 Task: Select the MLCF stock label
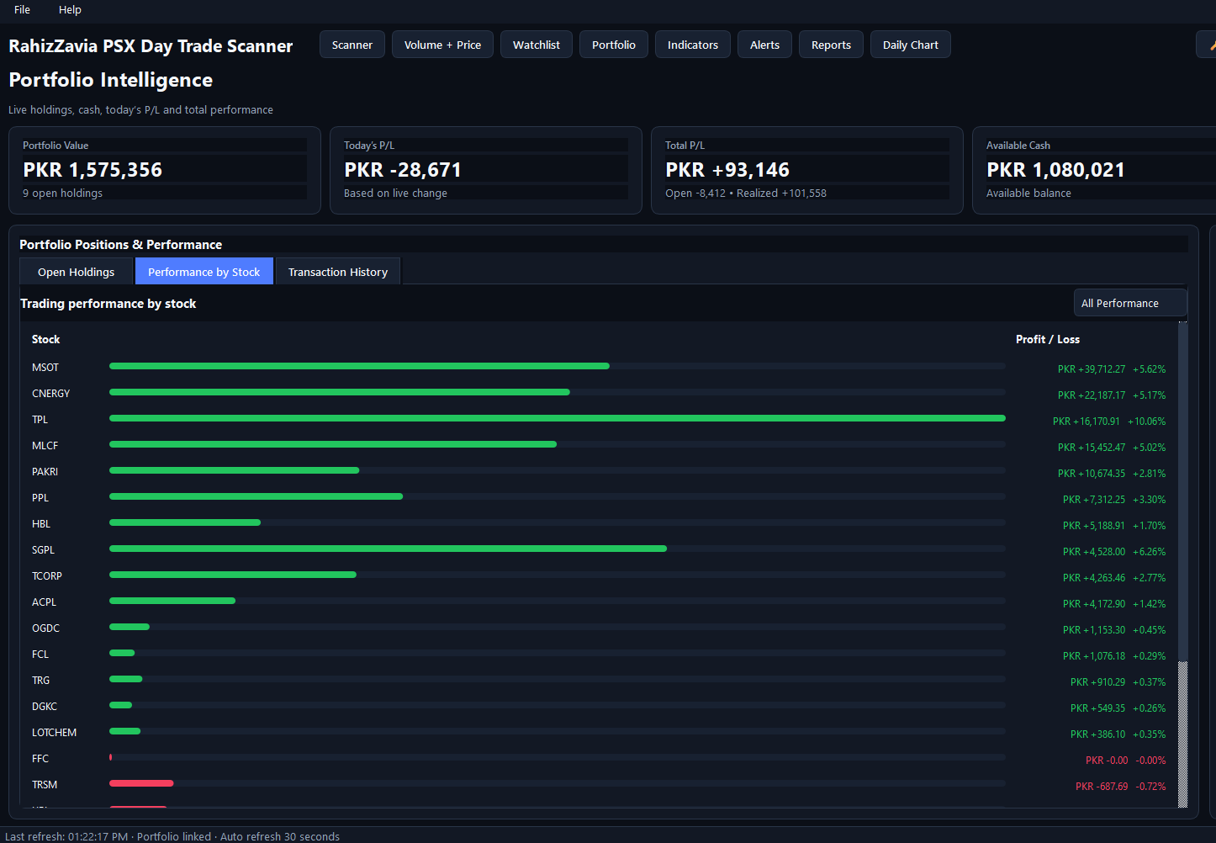tap(45, 446)
